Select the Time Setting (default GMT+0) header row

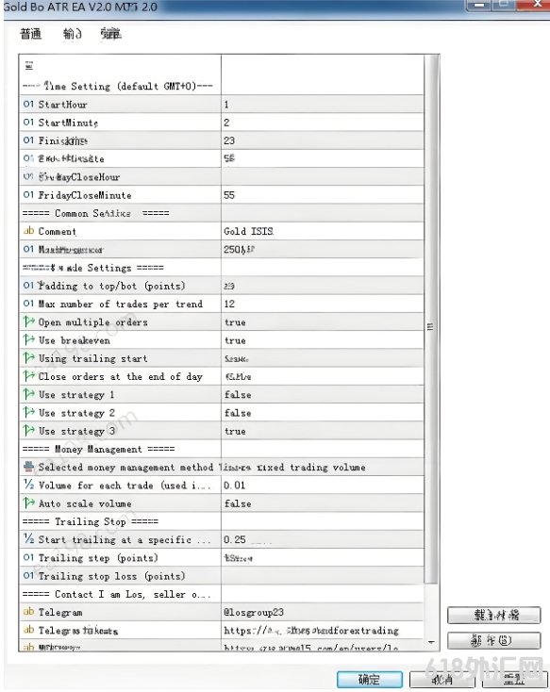(x=120, y=86)
